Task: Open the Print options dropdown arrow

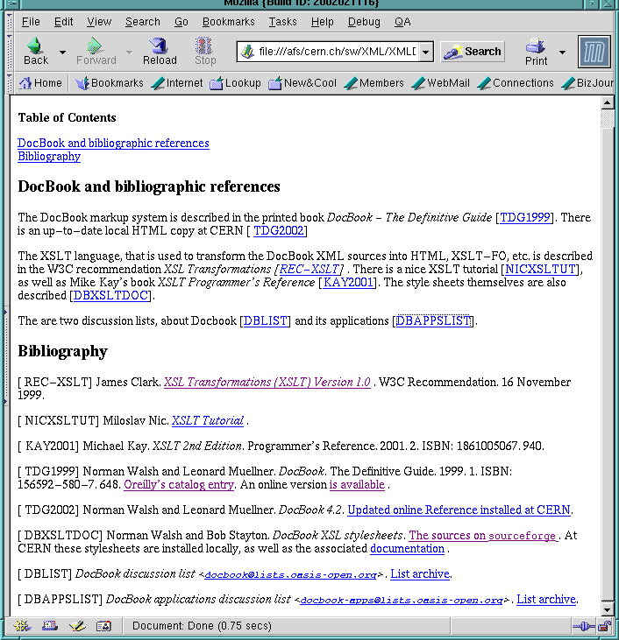Action: point(563,53)
